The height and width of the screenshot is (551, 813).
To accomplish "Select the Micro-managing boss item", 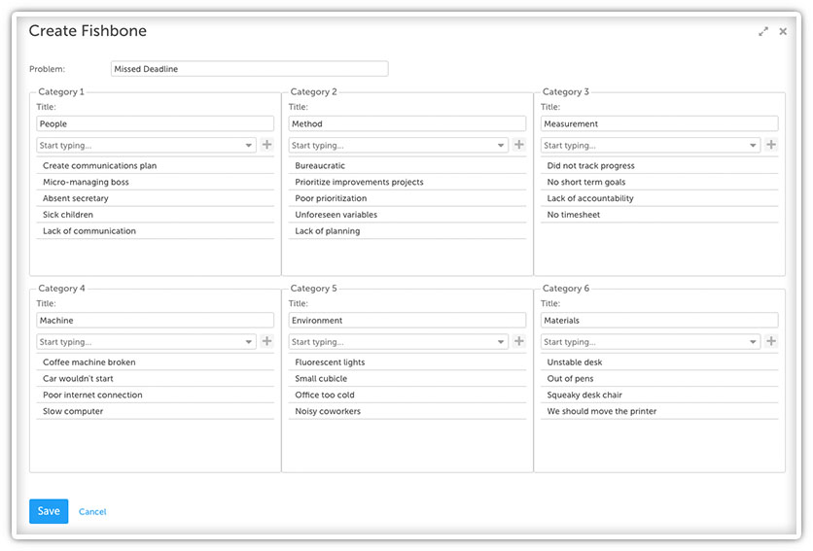I will (x=155, y=182).
